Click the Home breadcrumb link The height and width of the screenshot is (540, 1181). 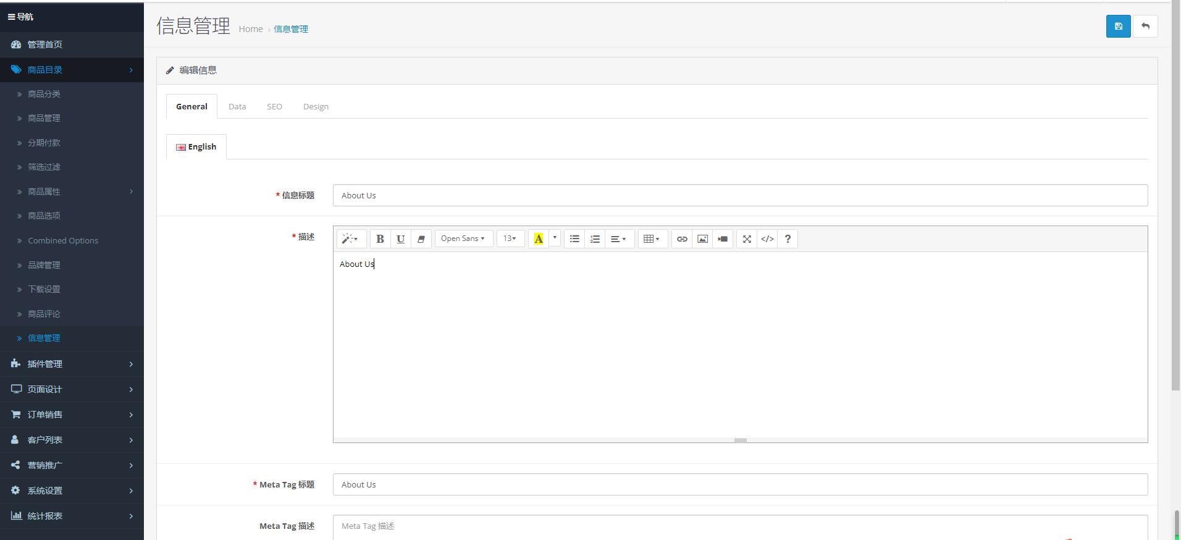click(251, 29)
